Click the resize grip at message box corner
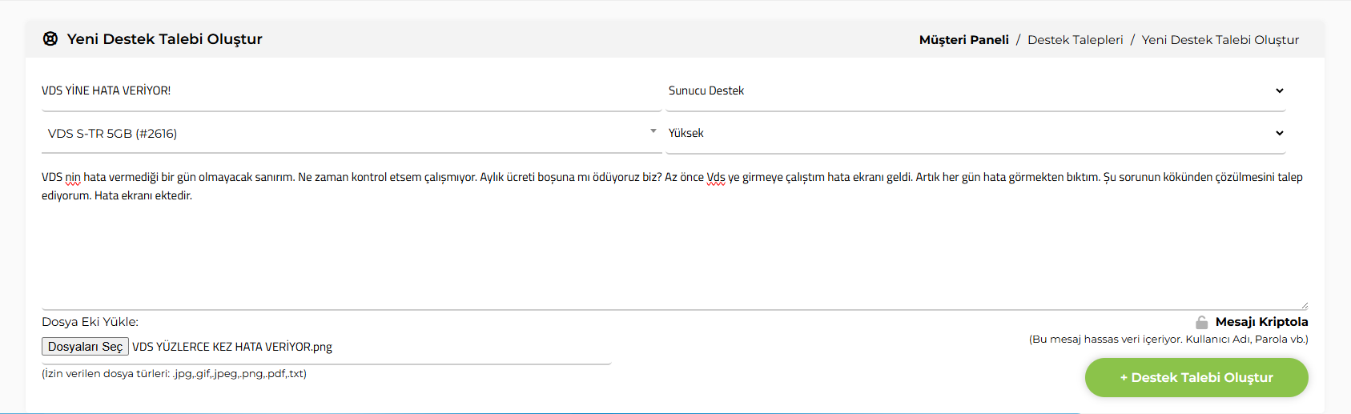 coord(1304,305)
